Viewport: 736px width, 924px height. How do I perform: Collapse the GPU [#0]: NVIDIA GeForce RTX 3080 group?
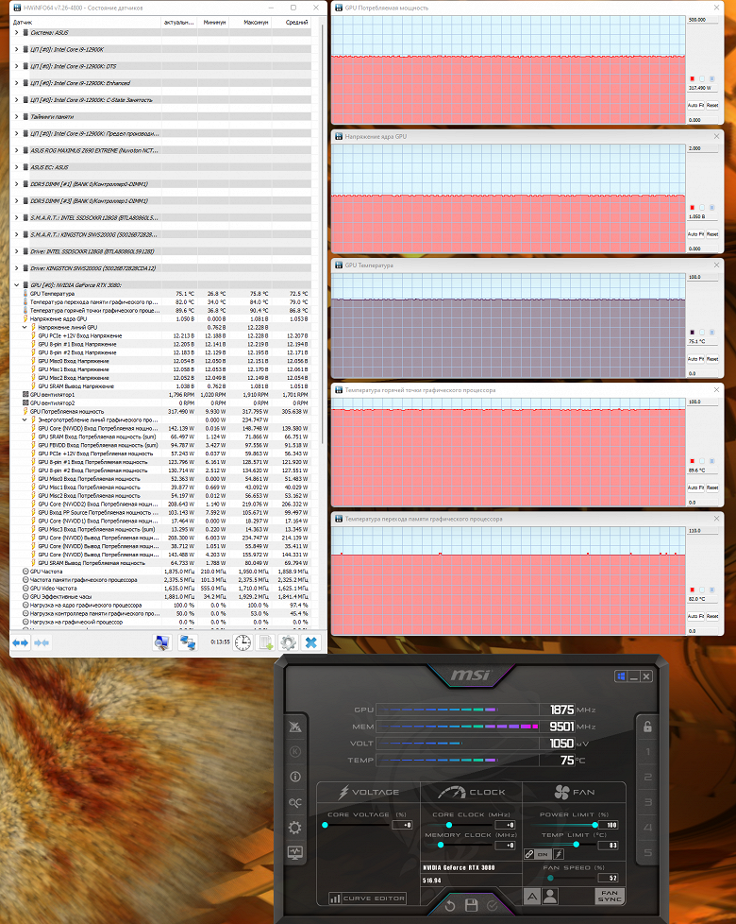pyautogui.click(x=16, y=285)
